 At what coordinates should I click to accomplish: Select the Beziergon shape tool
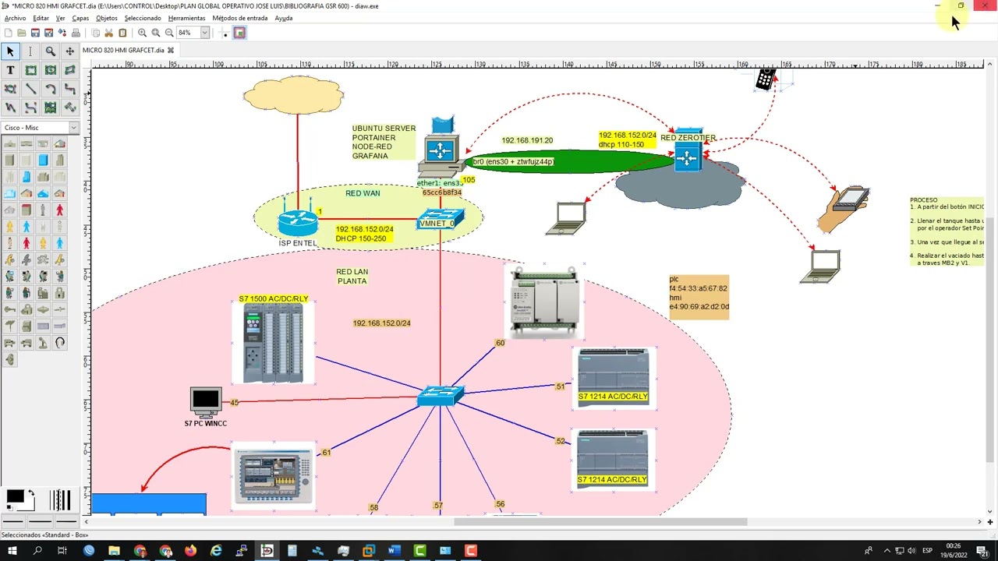point(11,89)
